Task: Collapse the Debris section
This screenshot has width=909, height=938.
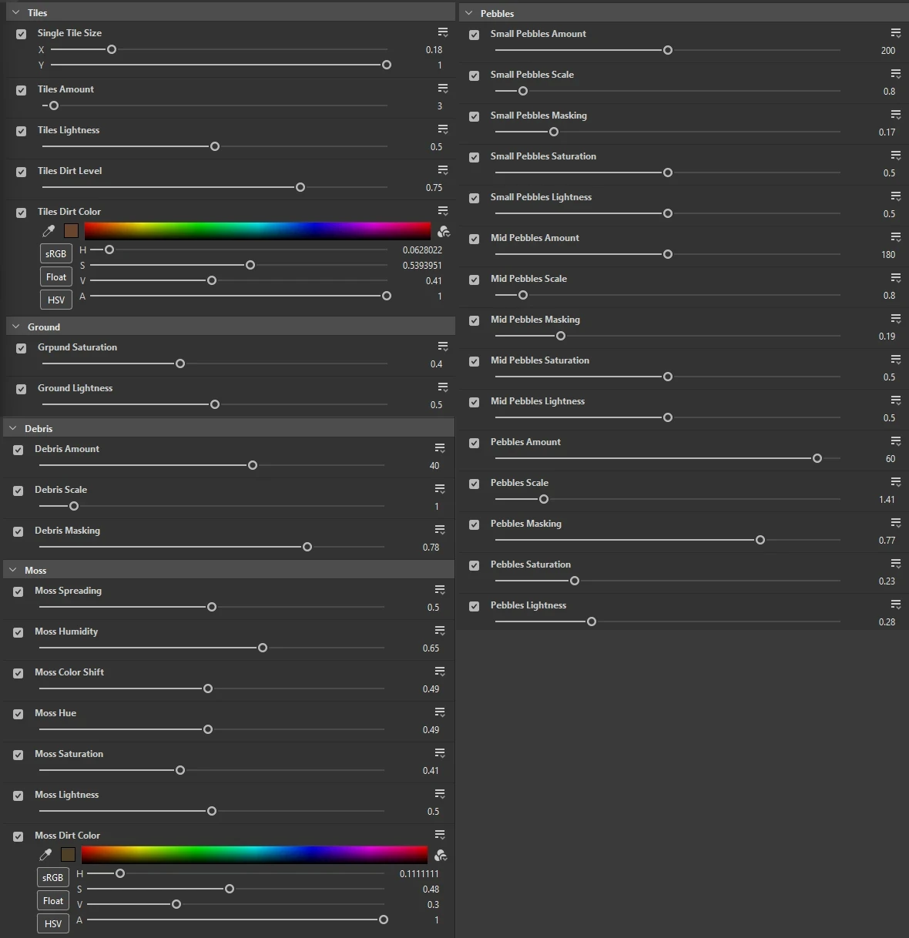Action: tap(13, 428)
